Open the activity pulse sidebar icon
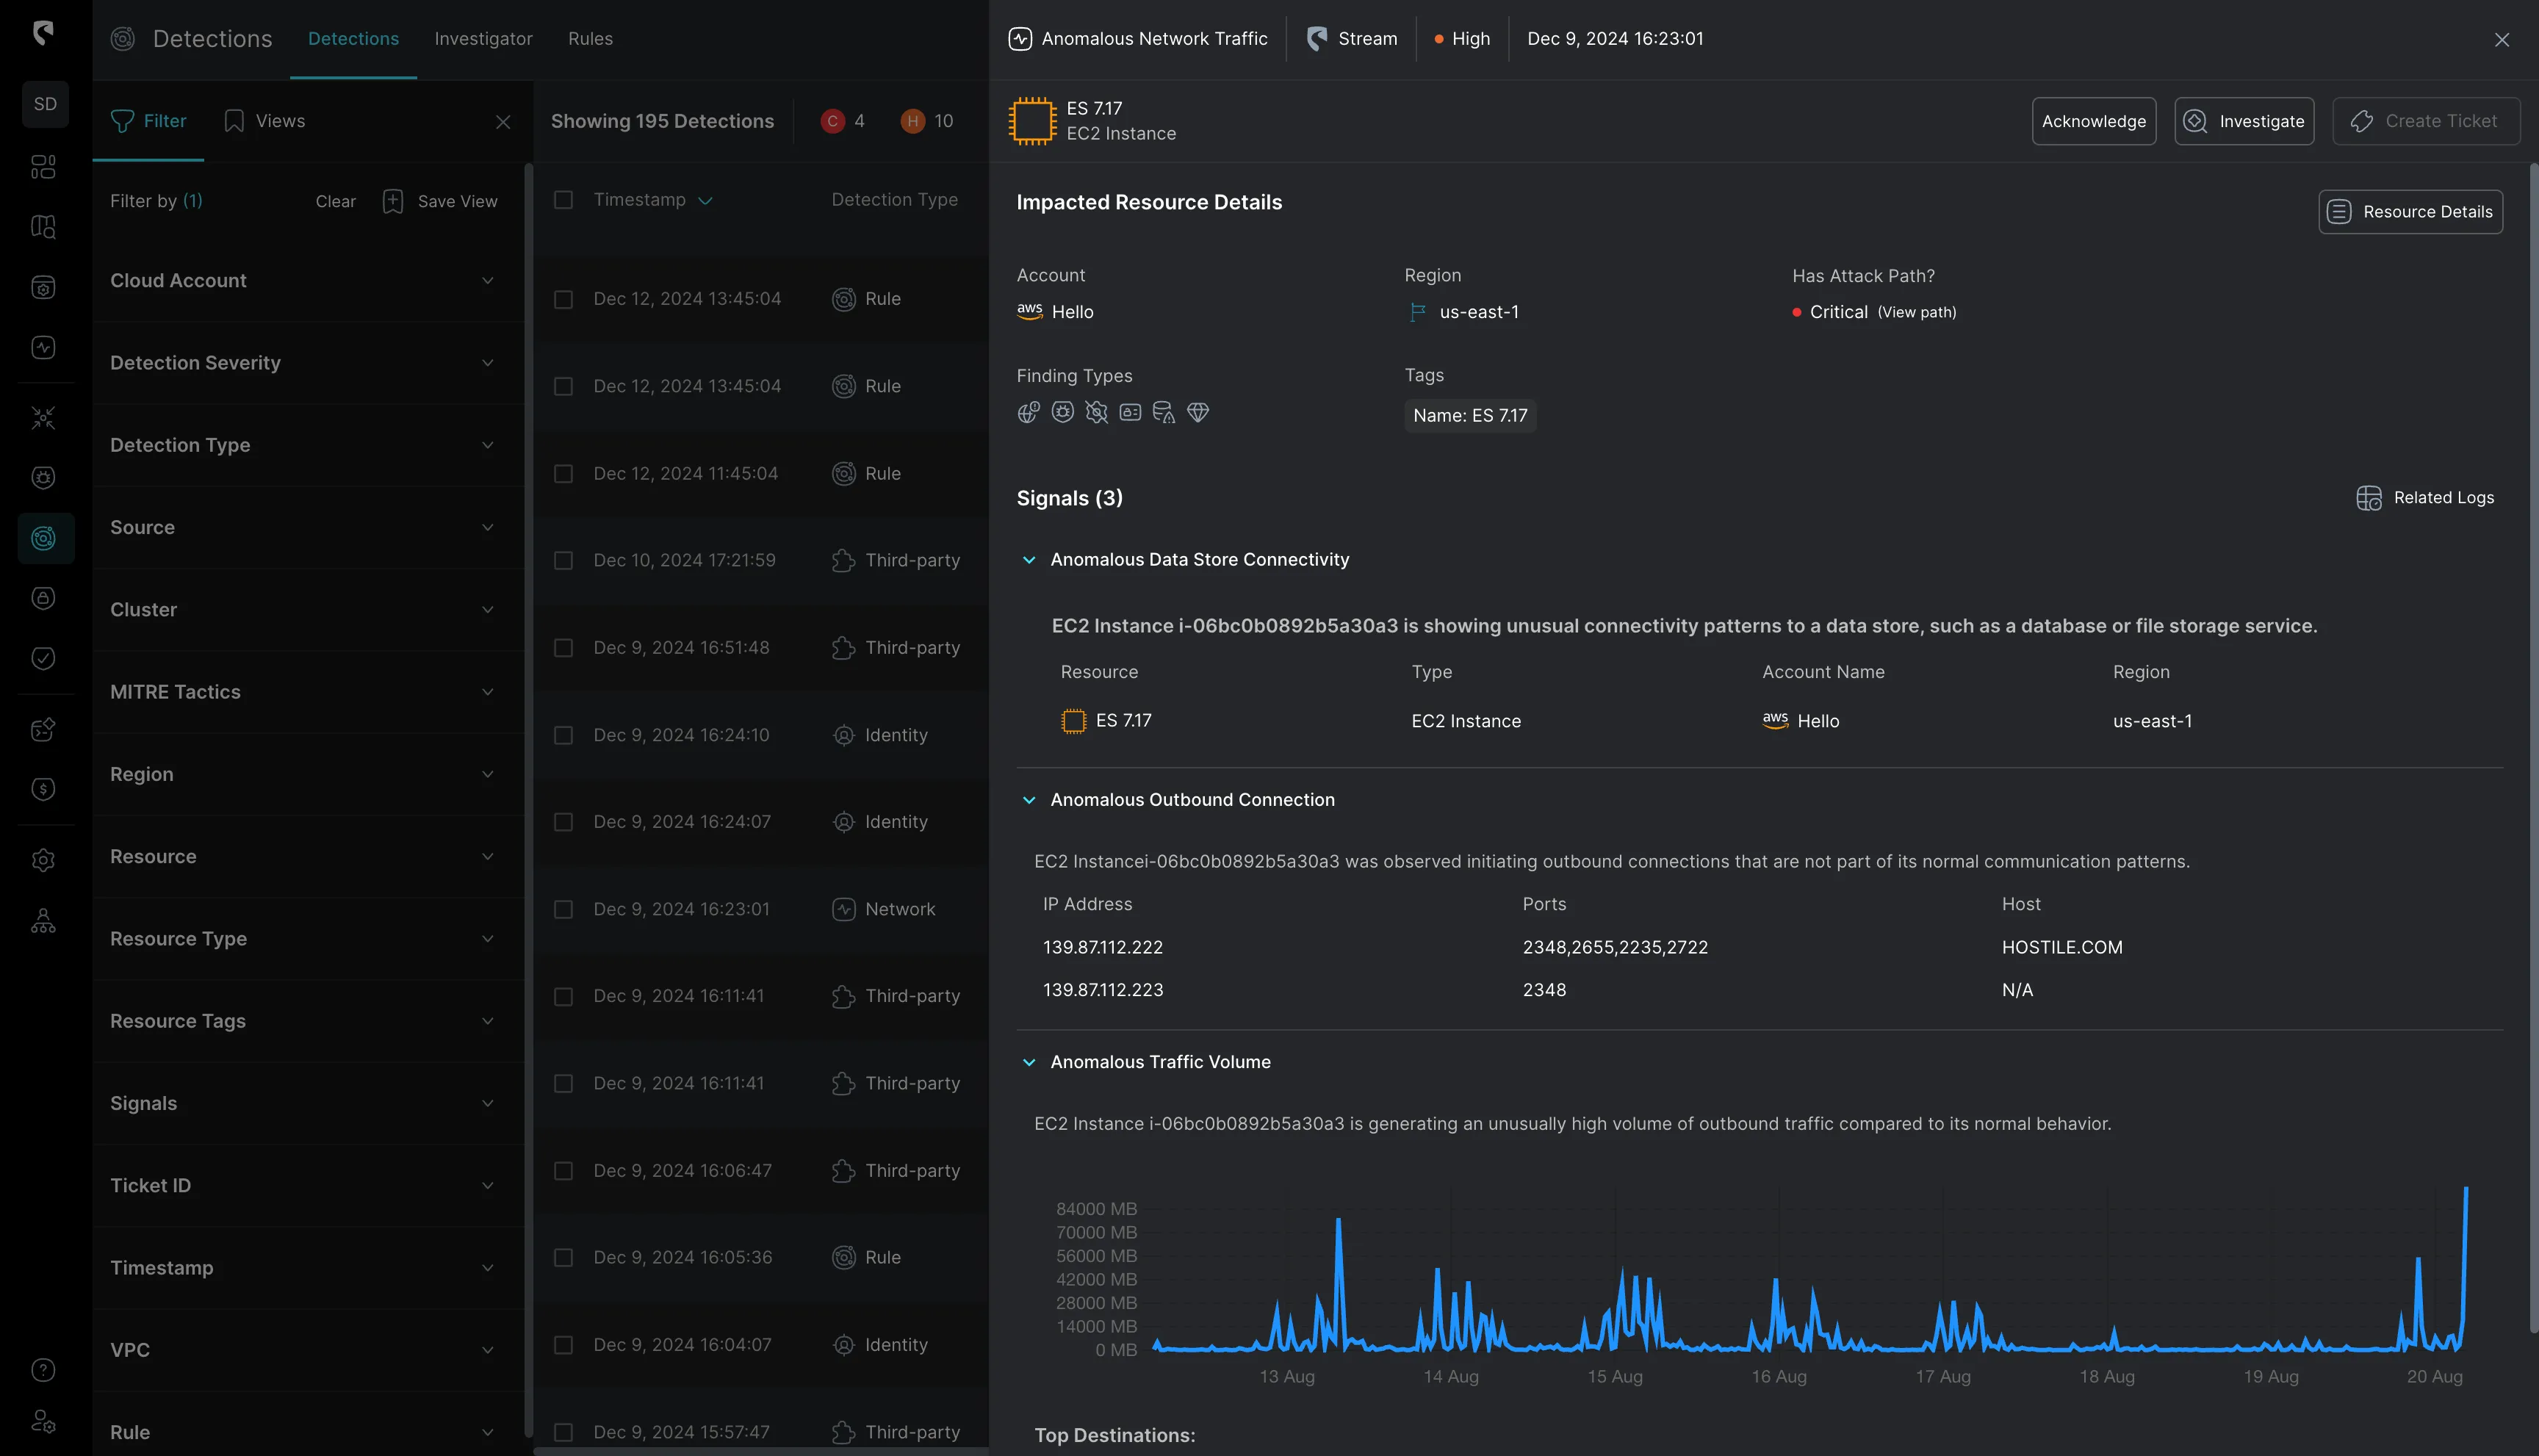 pos(43,347)
